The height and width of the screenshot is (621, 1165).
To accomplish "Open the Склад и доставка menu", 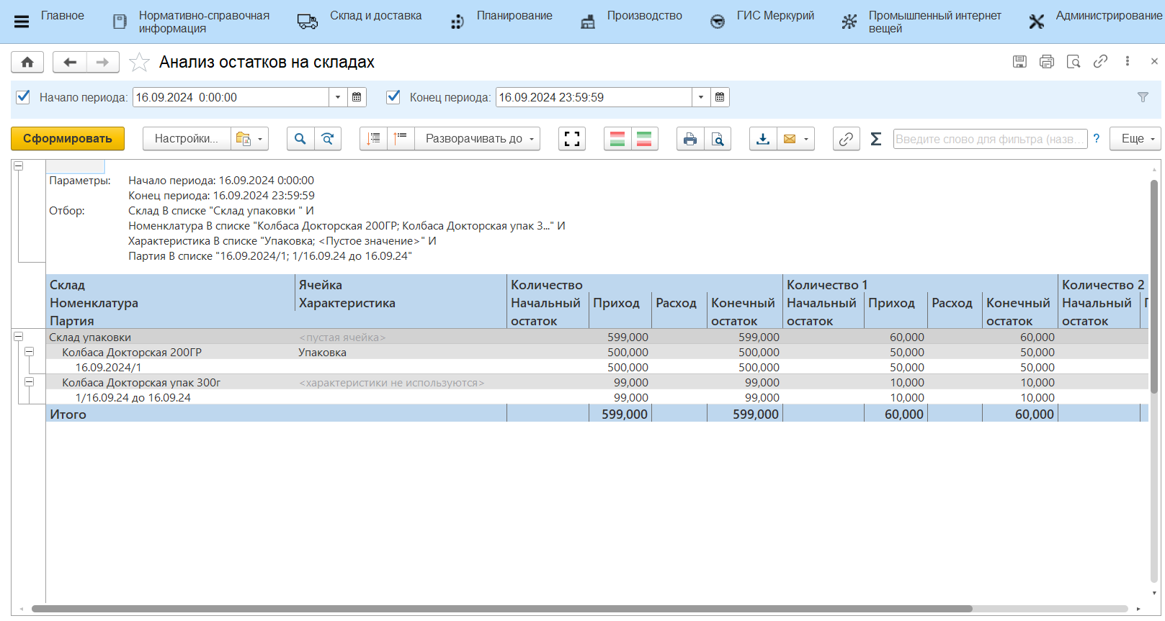I will [375, 16].
